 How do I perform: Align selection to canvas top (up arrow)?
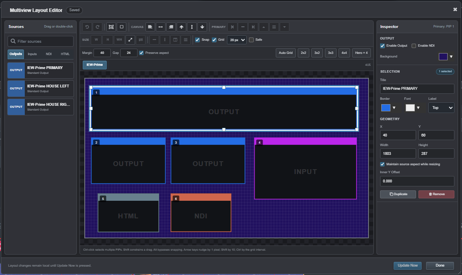click(181, 27)
